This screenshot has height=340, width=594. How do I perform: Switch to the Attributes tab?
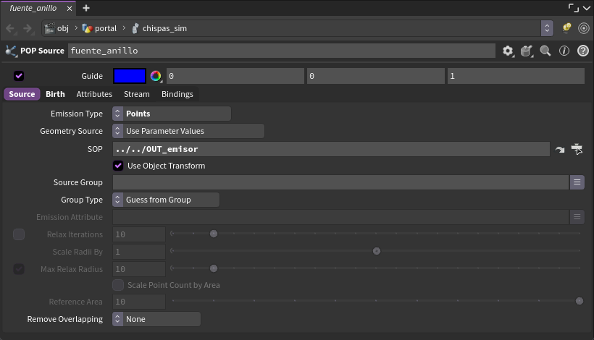click(94, 94)
